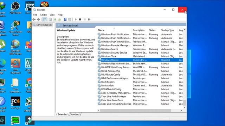The width and height of the screenshot is (225, 126).
Task: Select the Windows Search service icon
Action: coord(99,49)
